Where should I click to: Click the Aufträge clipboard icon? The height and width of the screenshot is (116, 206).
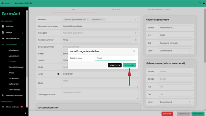(3, 26)
